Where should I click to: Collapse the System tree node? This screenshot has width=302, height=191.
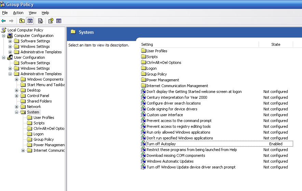(16, 112)
